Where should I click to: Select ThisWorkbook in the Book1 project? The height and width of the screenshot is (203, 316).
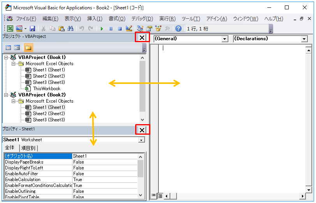pyautogui.click(x=46, y=89)
